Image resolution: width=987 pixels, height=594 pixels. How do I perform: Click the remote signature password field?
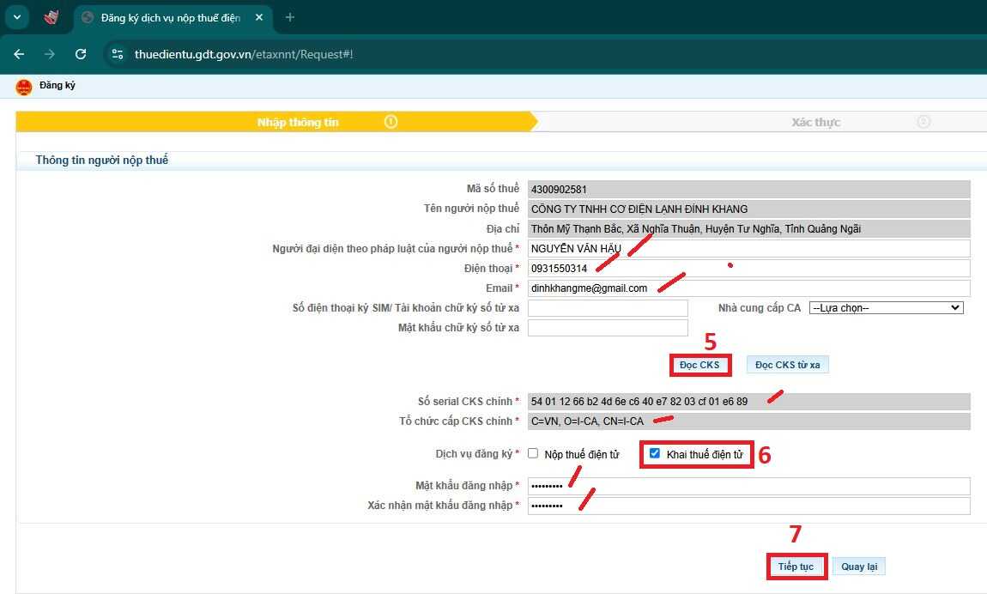click(x=608, y=328)
